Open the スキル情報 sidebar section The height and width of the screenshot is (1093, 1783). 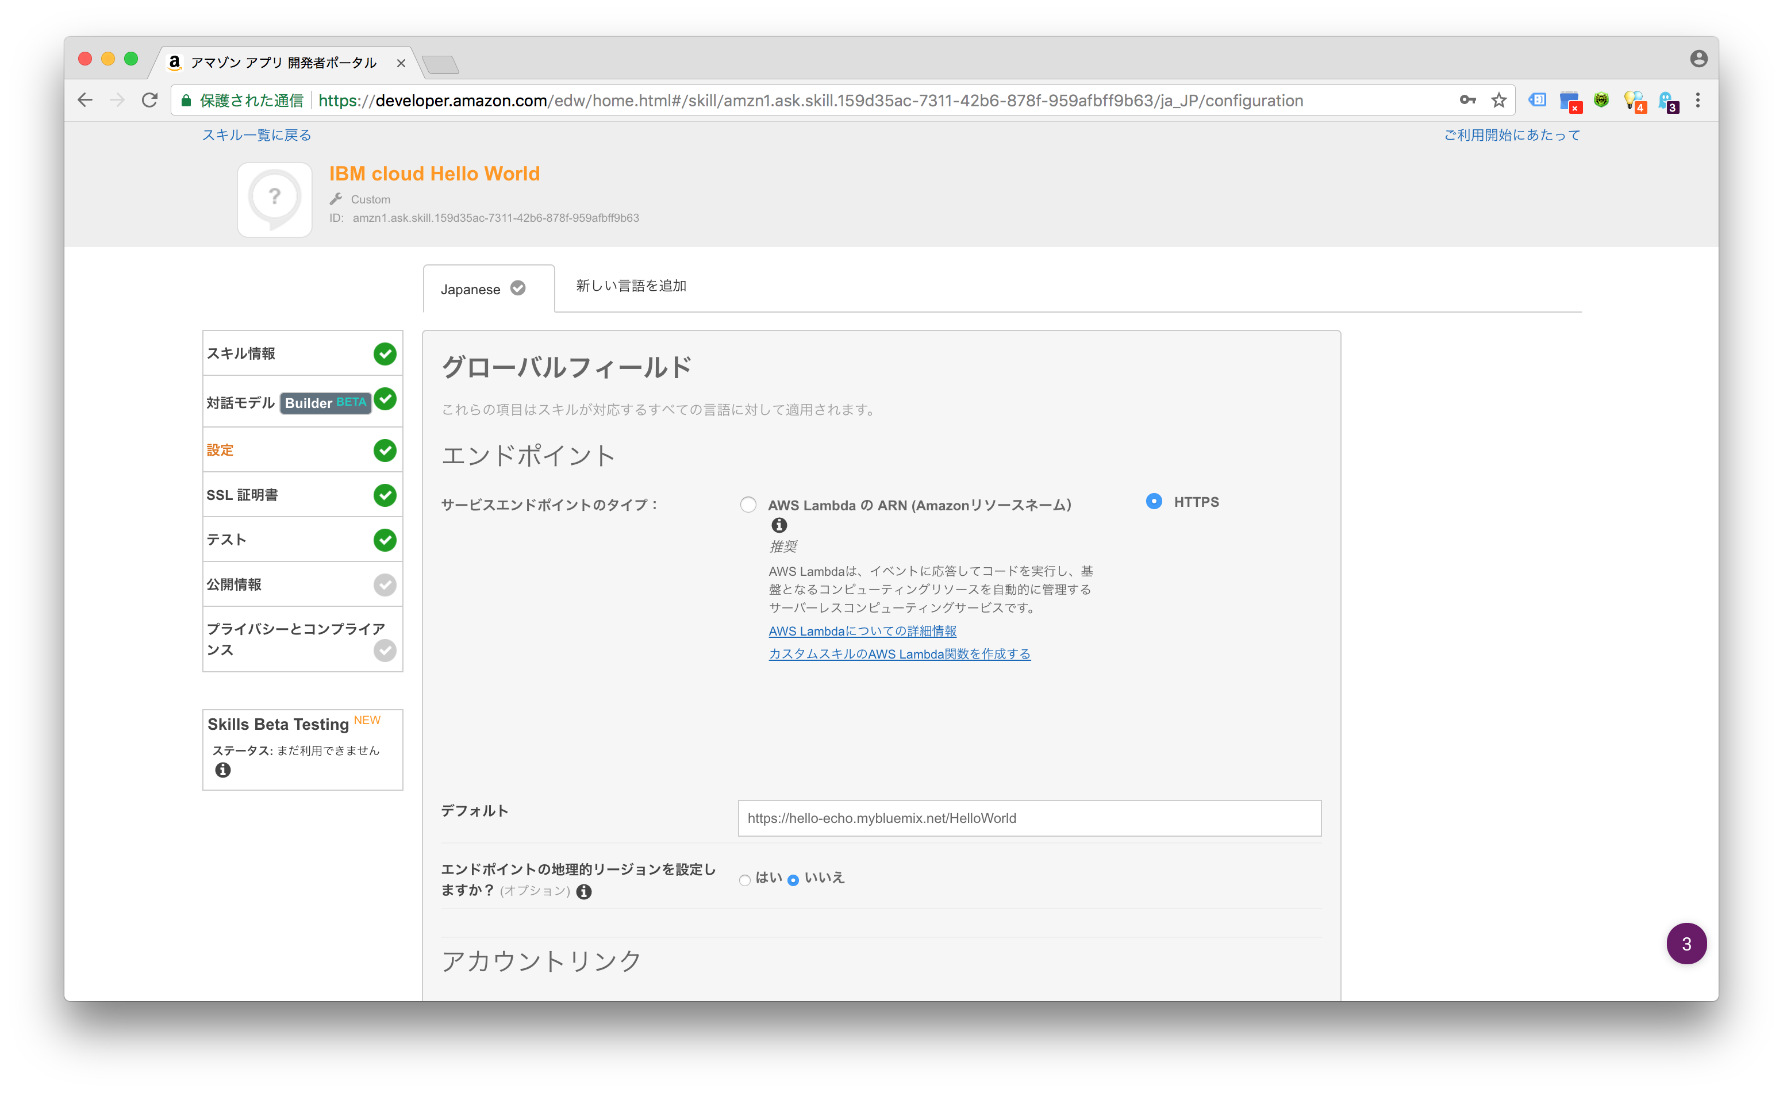tap(241, 354)
